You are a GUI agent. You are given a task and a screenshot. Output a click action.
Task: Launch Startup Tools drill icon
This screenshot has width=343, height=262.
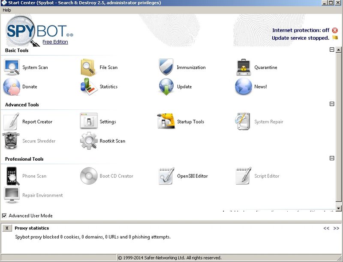[x=166, y=121]
